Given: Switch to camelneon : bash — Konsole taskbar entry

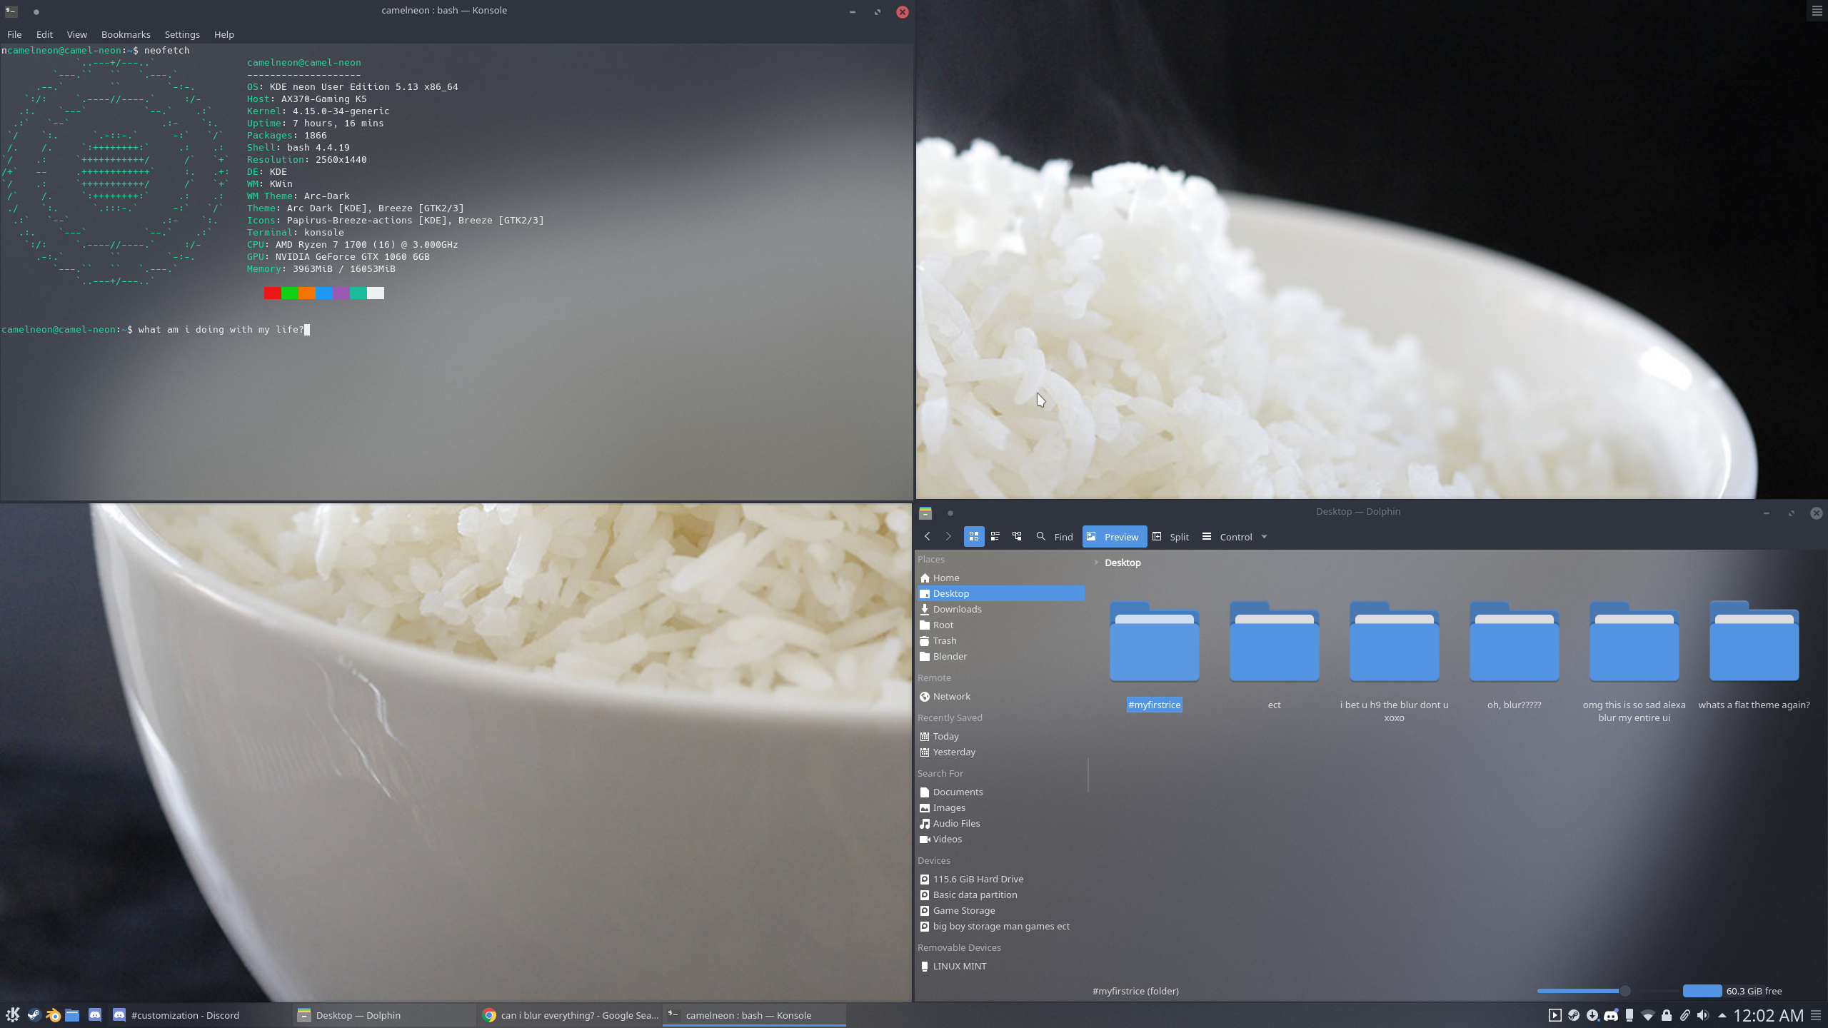Looking at the screenshot, I should pyautogui.click(x=755, y=1015).
